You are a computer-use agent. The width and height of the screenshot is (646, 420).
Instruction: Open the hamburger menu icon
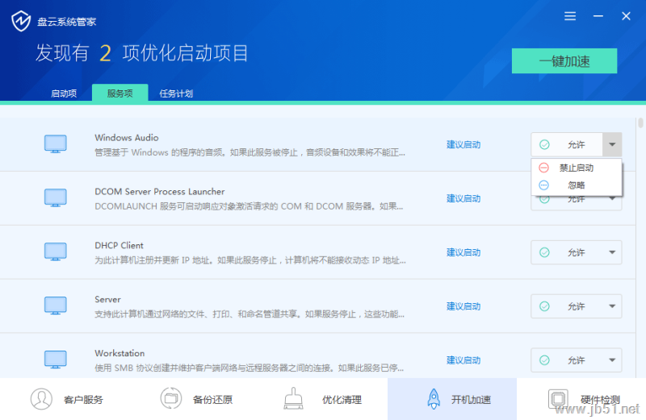(570, 16)
